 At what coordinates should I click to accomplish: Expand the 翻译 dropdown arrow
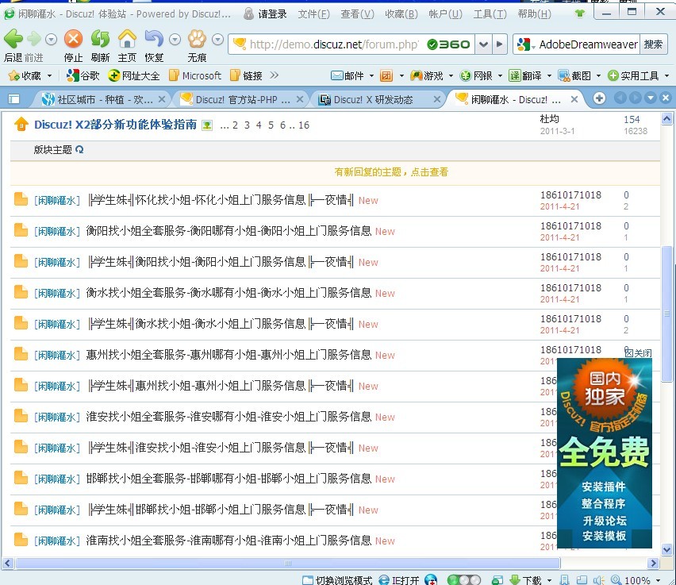pyautogui.click(x=549, y=76)
